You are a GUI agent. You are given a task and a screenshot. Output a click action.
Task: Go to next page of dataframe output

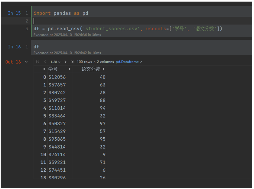click(x=65, y=62)
